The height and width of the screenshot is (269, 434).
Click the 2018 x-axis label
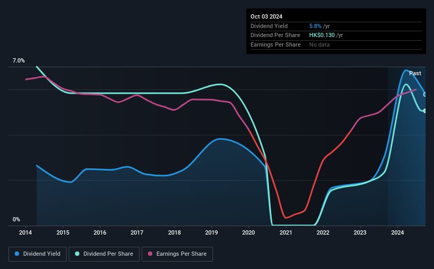(174, 232)
